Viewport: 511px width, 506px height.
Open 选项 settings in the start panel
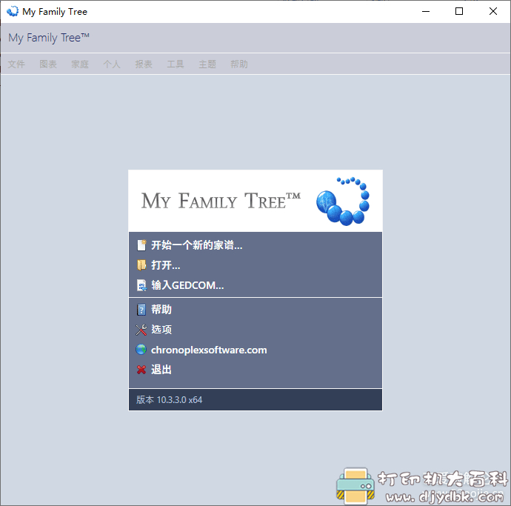(x=161, y=330)
